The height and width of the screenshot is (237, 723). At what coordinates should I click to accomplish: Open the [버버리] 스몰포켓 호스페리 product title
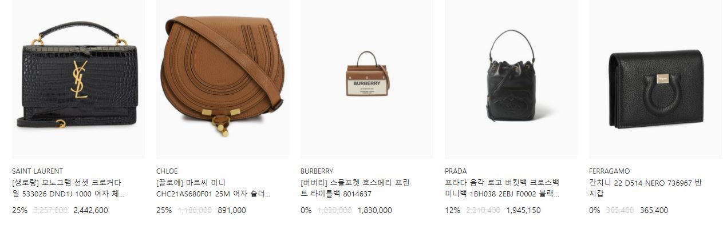[x=355, y=188]
